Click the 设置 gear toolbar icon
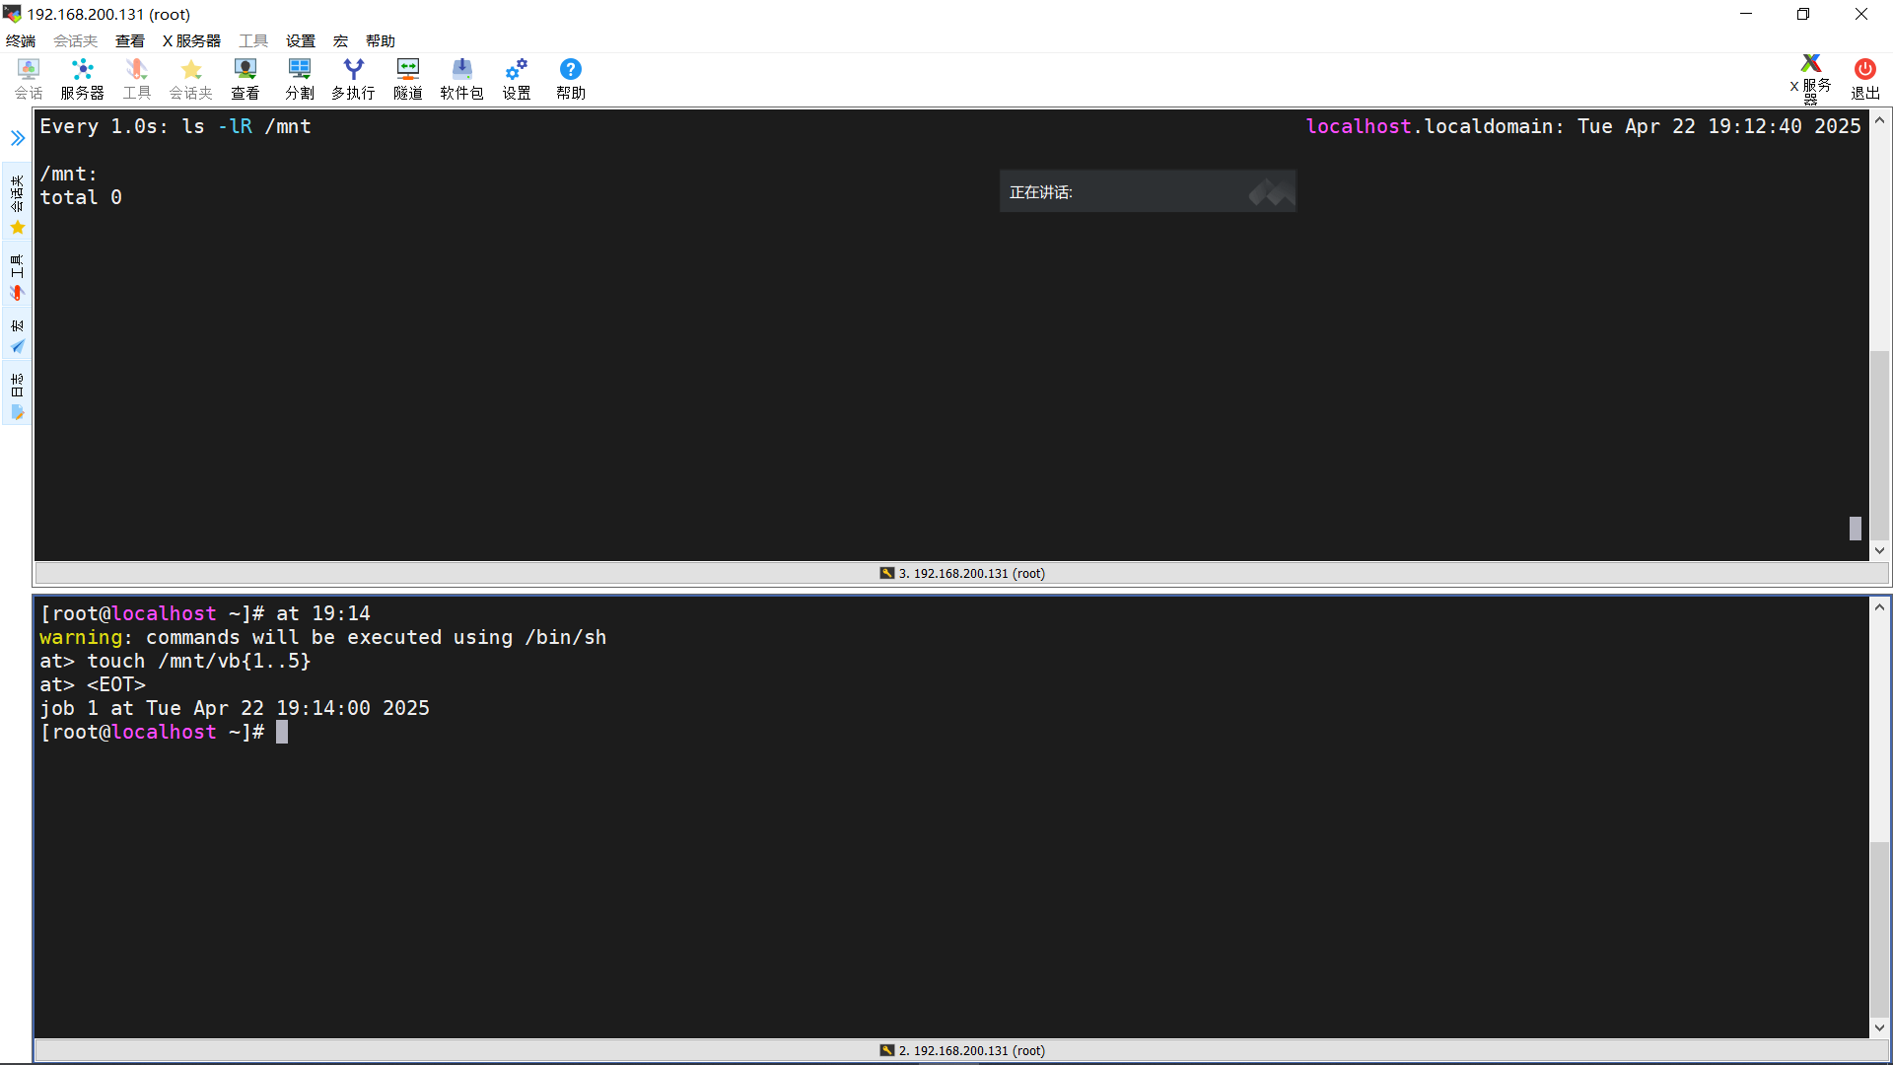Image resolution: width=1893 pixels, height=1065 pixels. click(x=516, y=78)
